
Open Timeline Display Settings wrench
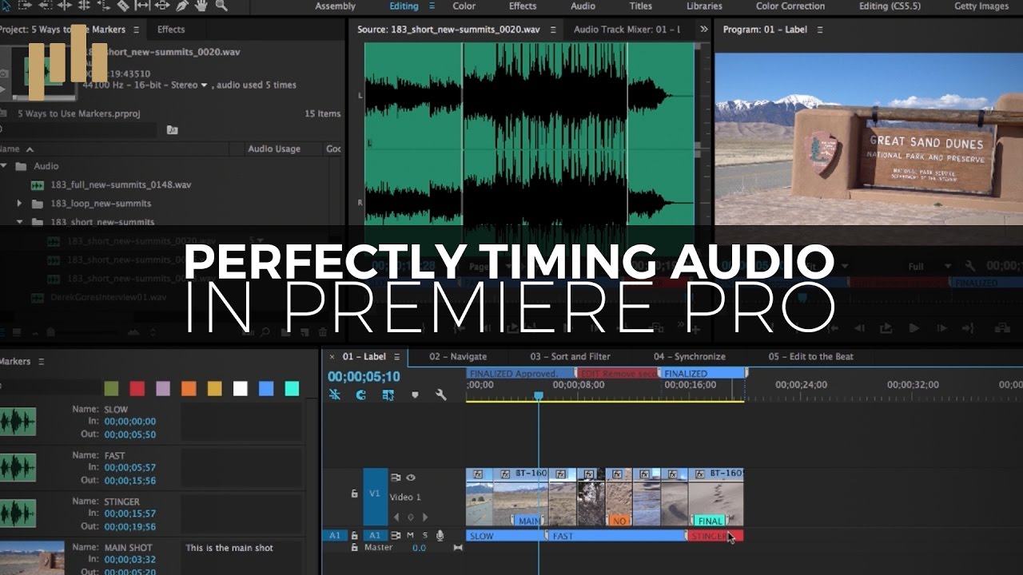[440, 395]
